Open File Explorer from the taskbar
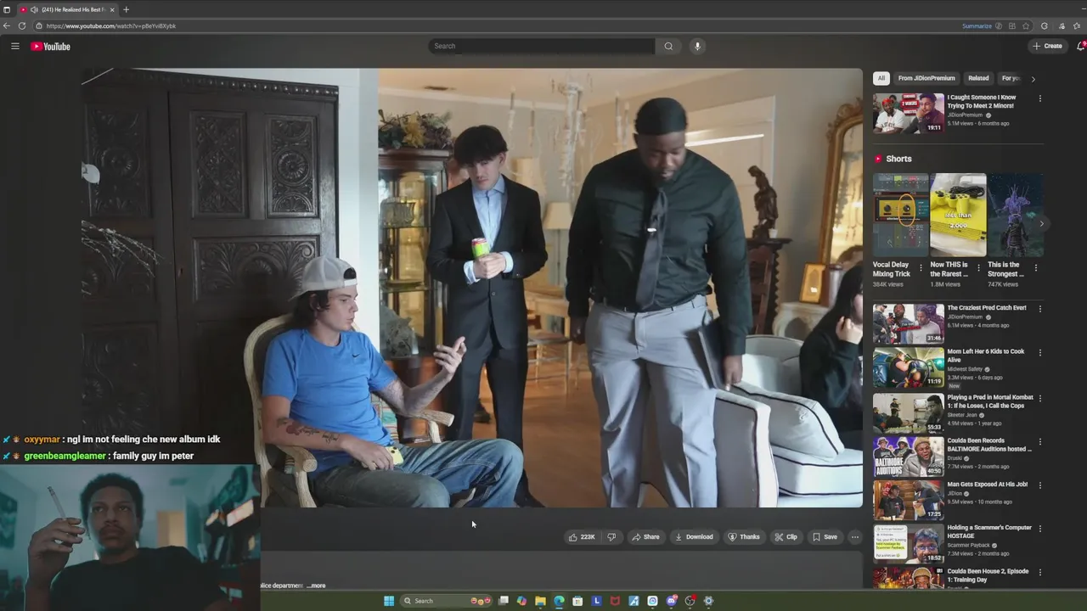This screenshot has height=611, width=1087. (x=540, y=601)
